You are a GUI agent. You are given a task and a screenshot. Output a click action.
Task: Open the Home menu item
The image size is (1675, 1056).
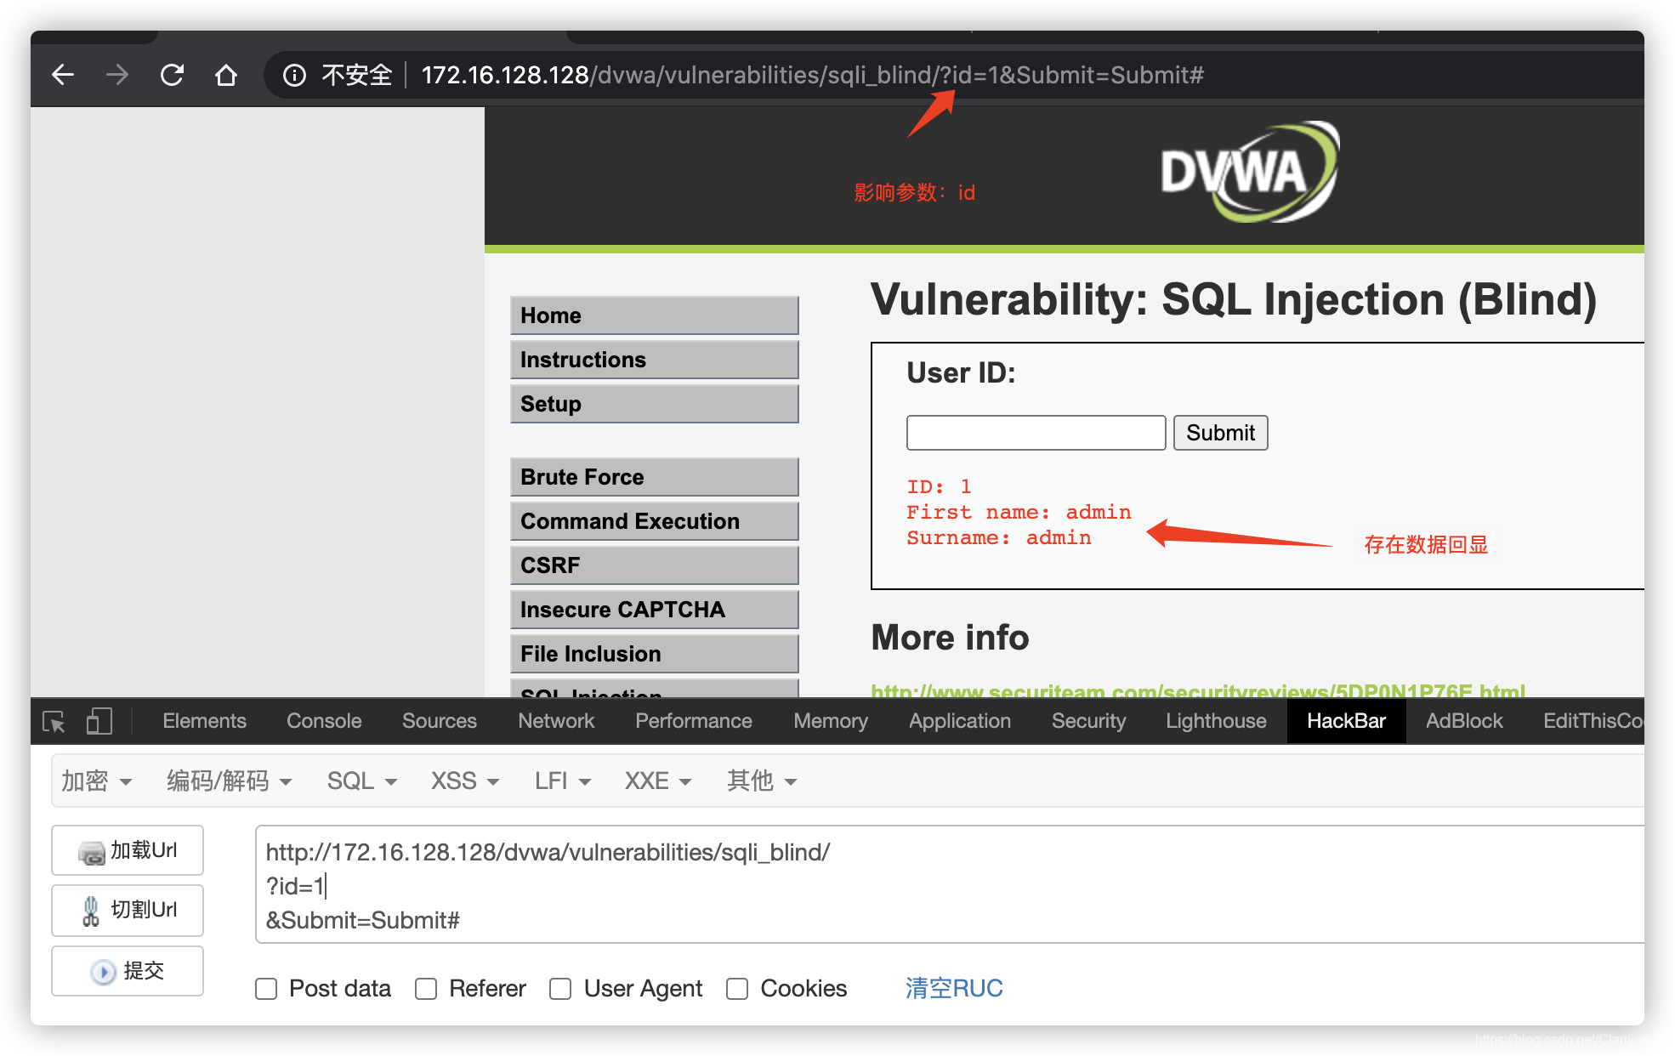click(655, 315)
